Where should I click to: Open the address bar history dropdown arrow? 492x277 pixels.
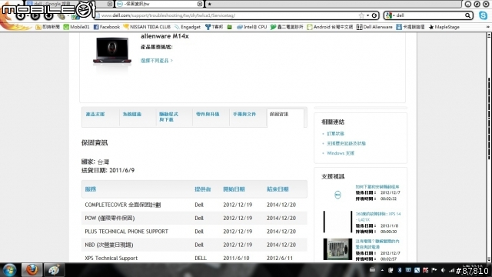(367, 15)
